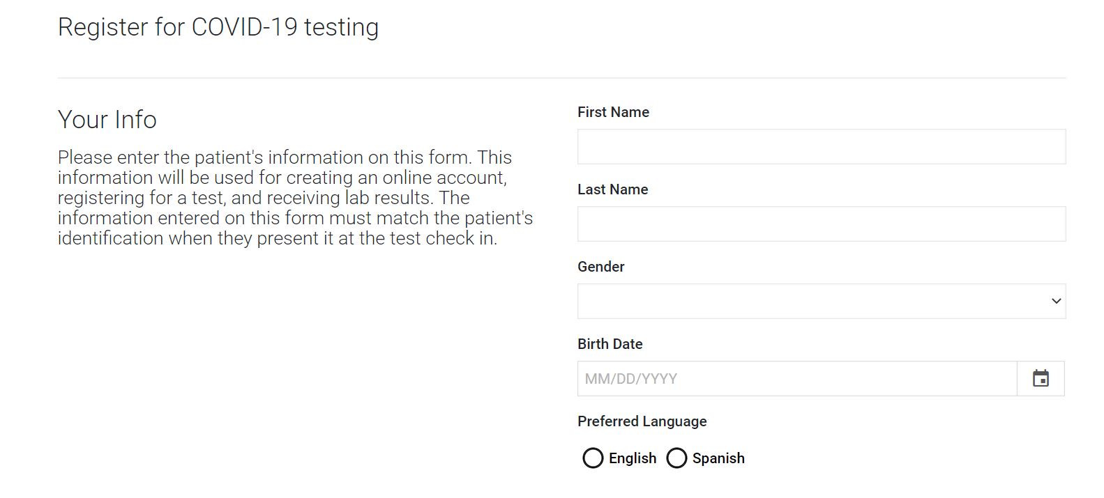
Task: Click the "Your Info" section heading
Action: (107, 119)
